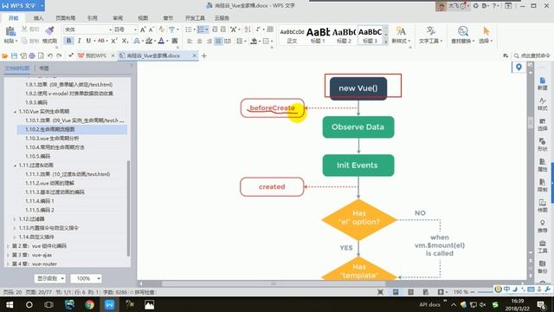Click the Select arrow cursor icon

point(486,31)
